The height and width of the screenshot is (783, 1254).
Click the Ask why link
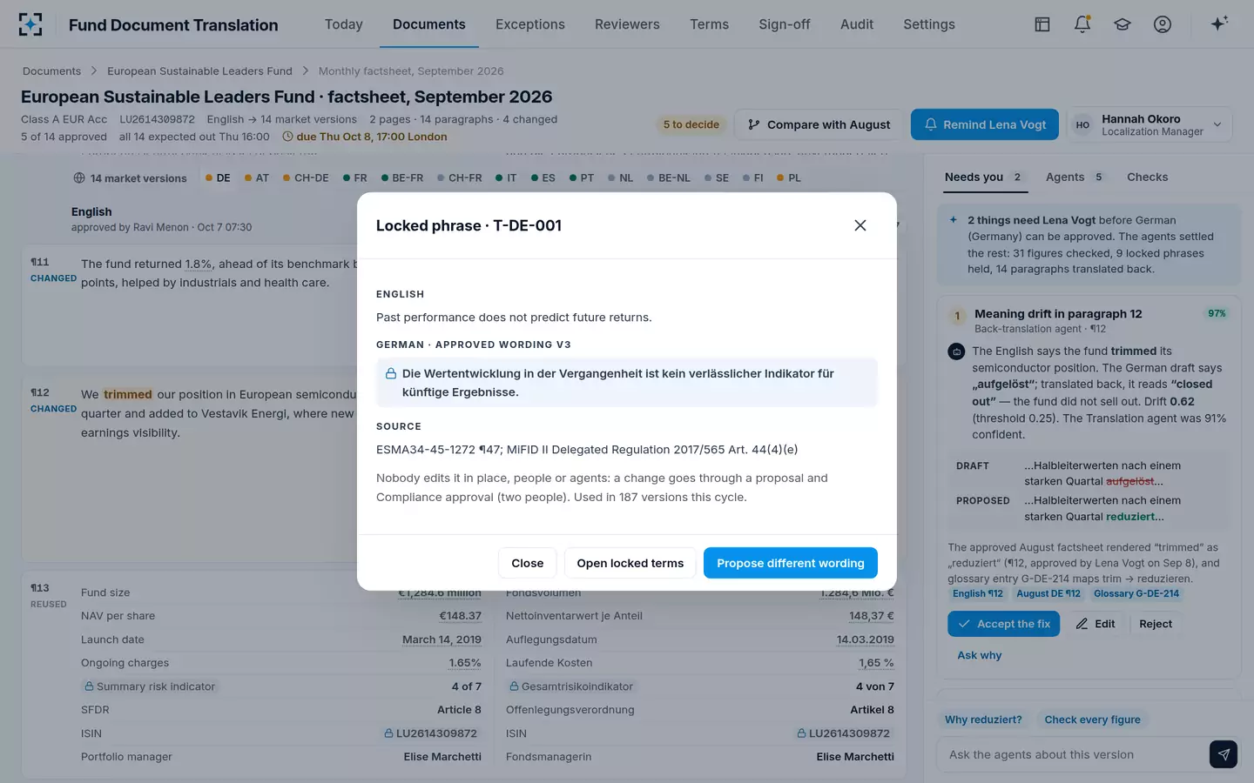[980, 655]
